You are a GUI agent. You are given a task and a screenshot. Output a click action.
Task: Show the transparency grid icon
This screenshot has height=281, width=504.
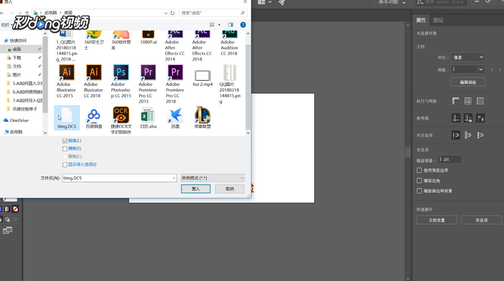tap(480, 101)
